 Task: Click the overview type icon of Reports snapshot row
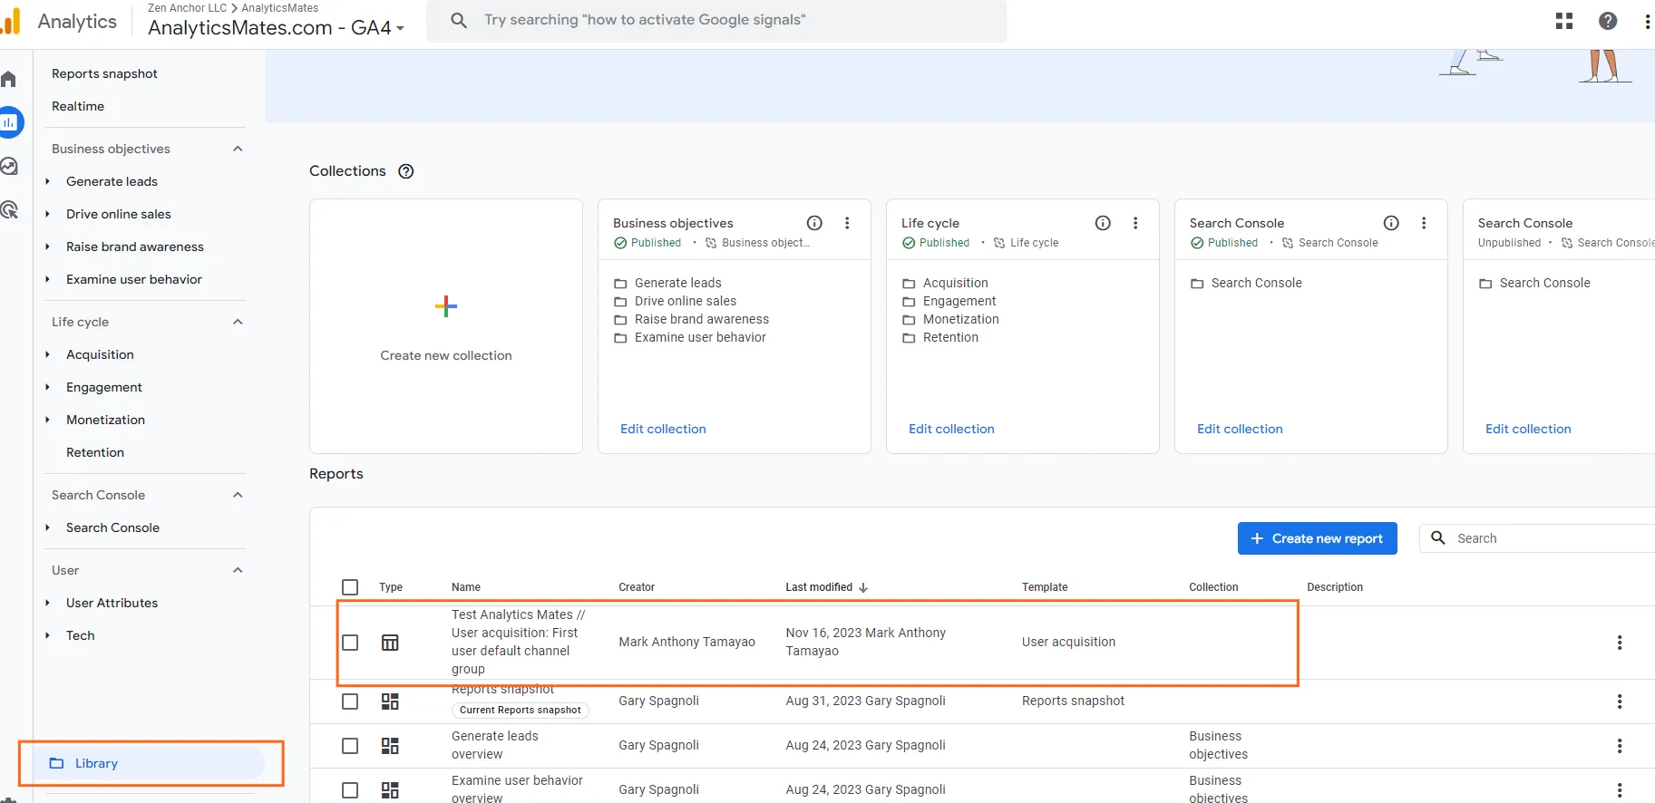click(x=390, y=701)
